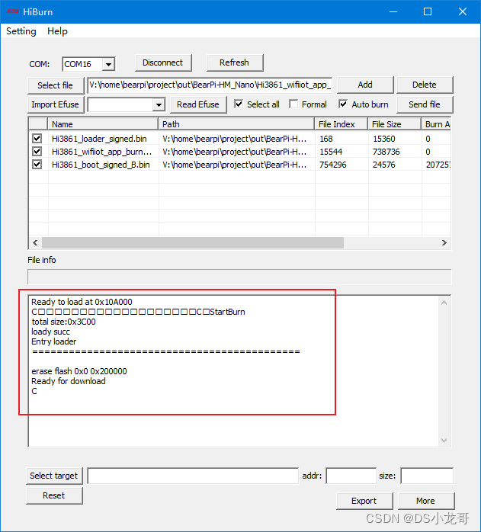Viewport: 481px width, 532px height.
Task: Uncheck the Hi3861_boot_signed_B.bin row checkbox
Action: click(x=37, y=165)
